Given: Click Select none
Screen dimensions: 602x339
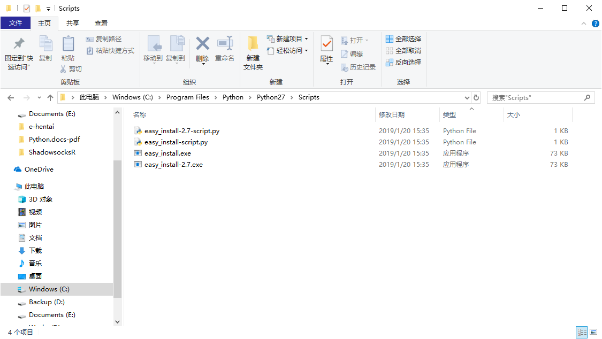Looking at the screenshot, I should 403,51.
